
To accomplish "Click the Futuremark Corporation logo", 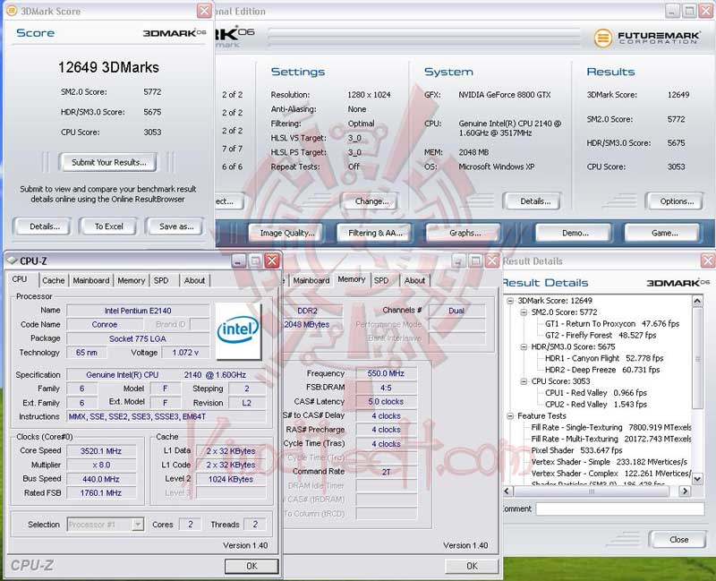I will 646,38.
